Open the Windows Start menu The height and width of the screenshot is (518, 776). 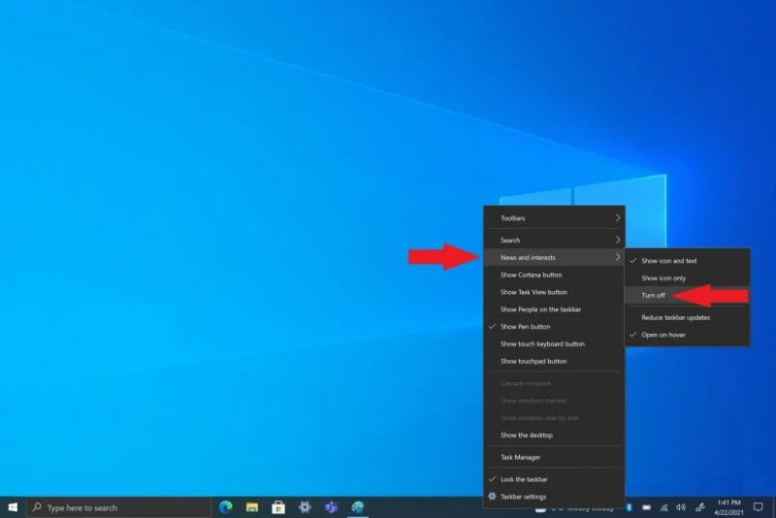coord(13,507)
